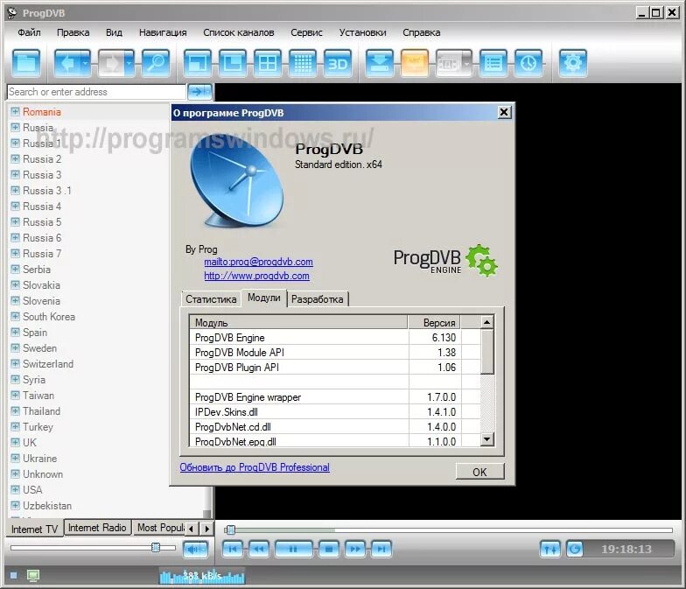
Task: Click modules list scroll-up arrow
Action: tap(486, 322)
